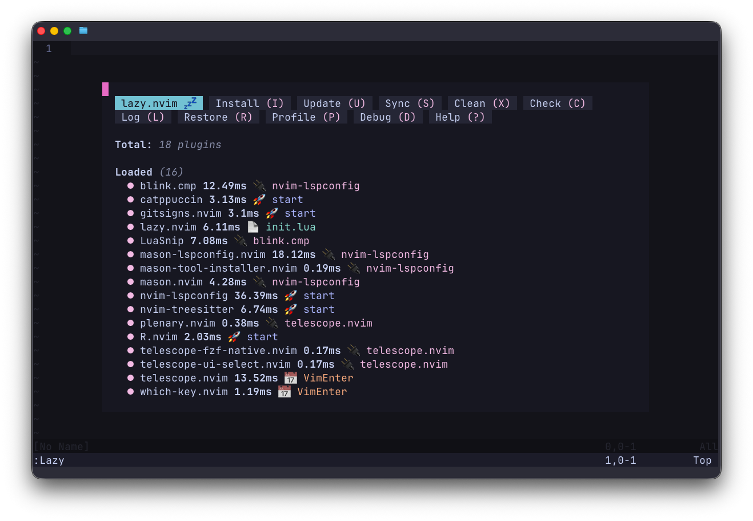This screenshot has width=753, height=521.
Task: Open the Debug (D) view
Action: [x=388, y=117]
